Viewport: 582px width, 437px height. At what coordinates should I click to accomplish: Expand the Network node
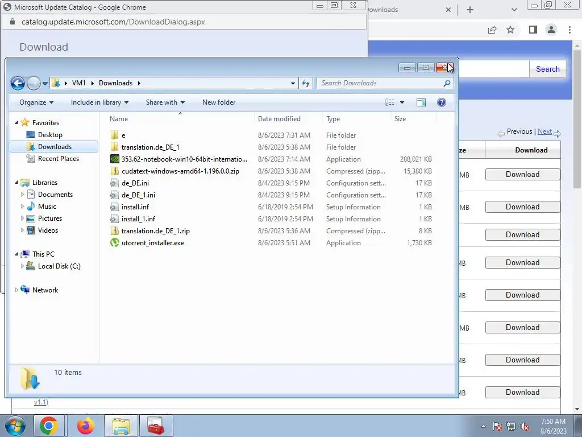tap(16, 290)
